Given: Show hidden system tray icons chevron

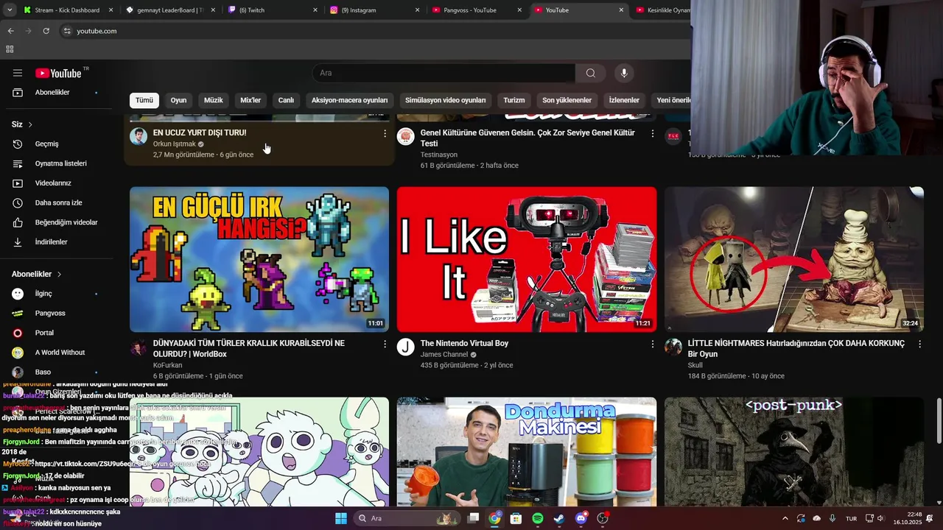Looking at the screenshot, I should [785, 518].
